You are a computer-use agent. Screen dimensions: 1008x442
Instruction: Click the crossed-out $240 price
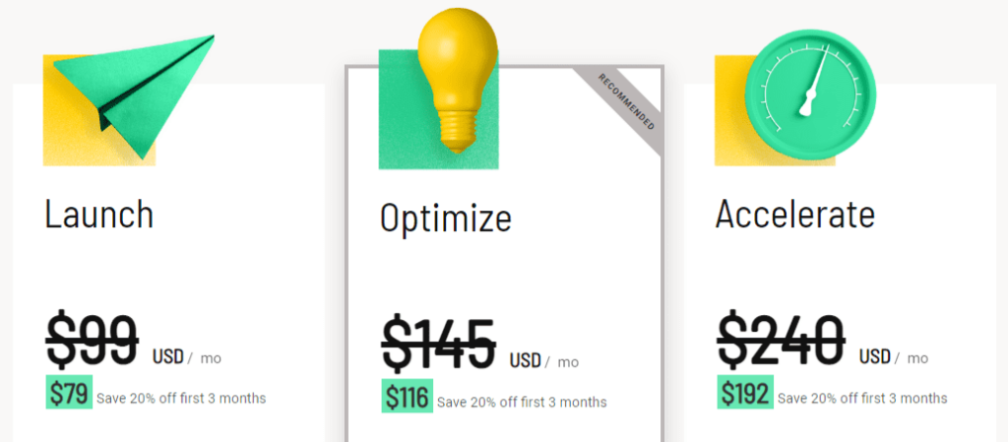[781, 341]
